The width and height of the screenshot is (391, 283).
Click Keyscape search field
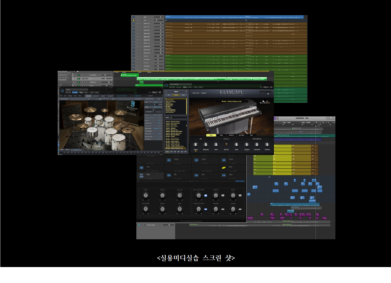[176, 92]
